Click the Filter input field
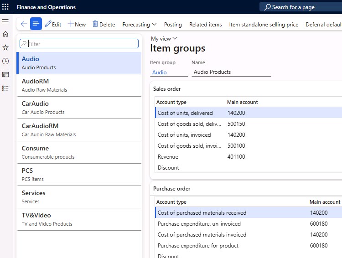The width and height of the screenshot is (342, 258). 82,44
